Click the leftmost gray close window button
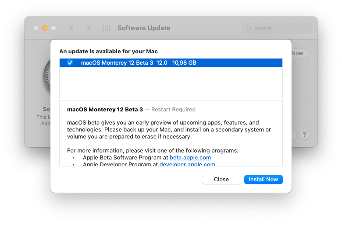The image size is (342, 225). [x=36, y=28]
